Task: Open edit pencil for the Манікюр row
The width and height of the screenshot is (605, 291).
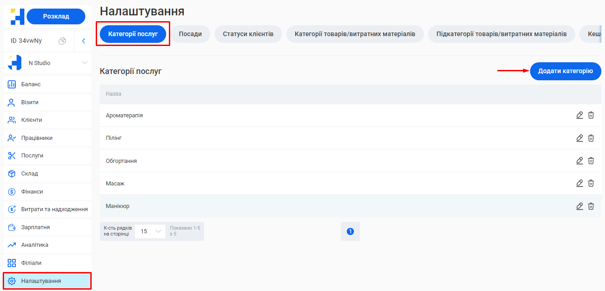Action: (x=580, y=206)
